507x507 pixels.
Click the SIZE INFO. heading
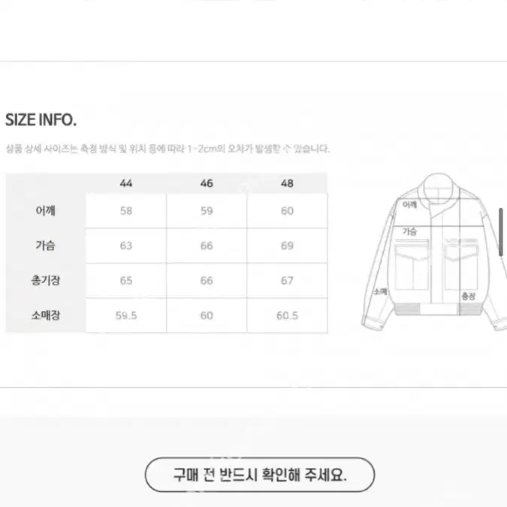[41, 120]
